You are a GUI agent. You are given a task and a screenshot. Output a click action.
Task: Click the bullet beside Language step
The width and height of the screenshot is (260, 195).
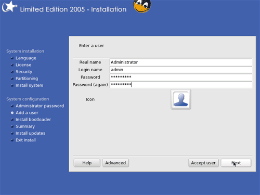pos(12,58)
